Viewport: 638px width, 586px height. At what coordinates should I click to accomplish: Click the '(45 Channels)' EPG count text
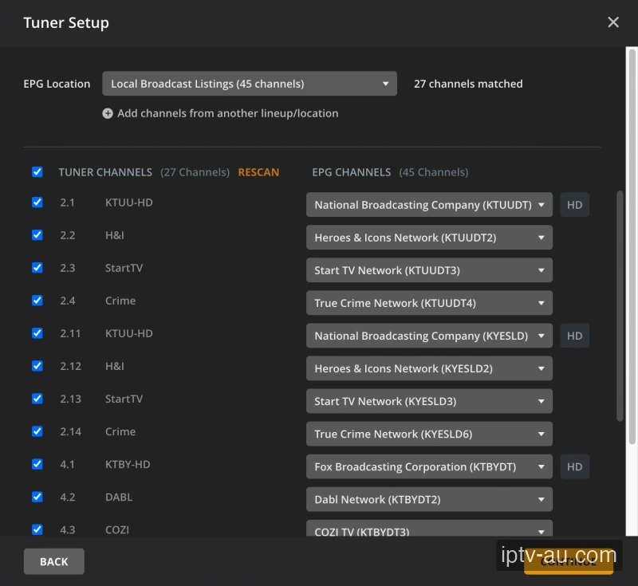coord(433,172)
